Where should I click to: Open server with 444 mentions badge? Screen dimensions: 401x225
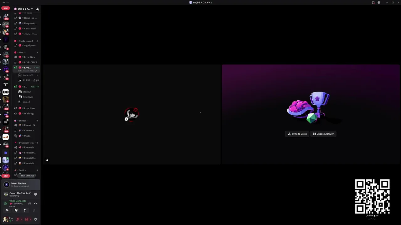tap(6, 129)
